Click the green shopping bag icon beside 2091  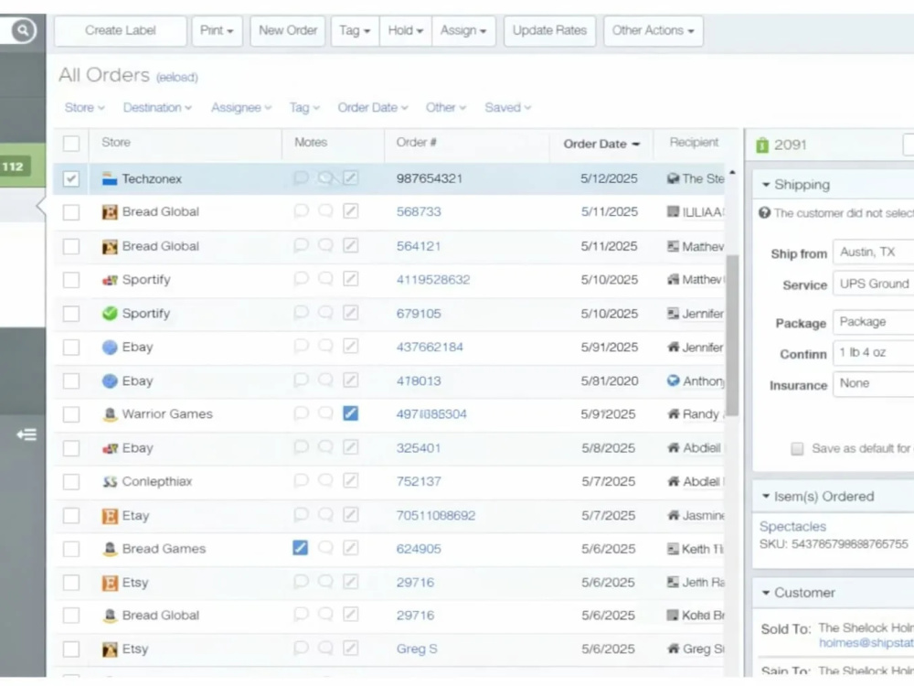pyautogui.click(x=762, y=145)
